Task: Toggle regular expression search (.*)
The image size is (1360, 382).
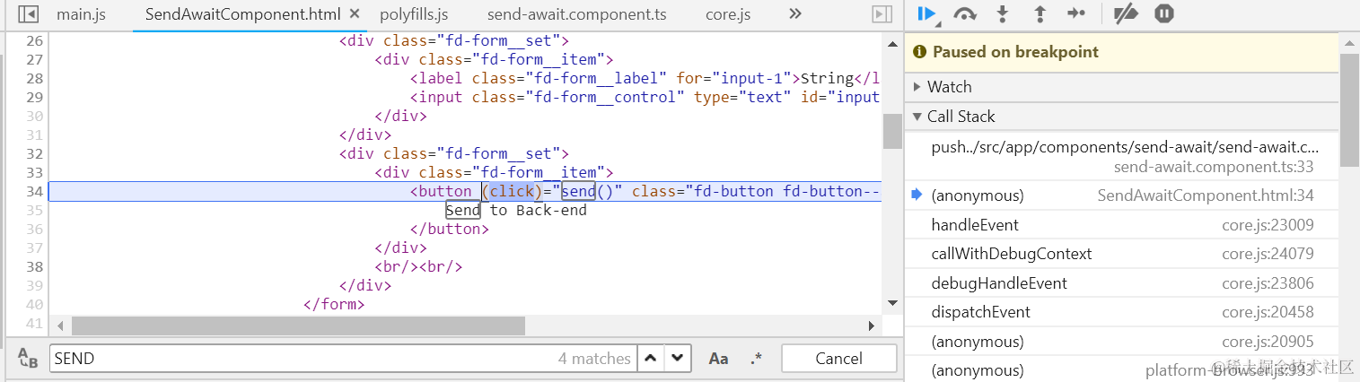Action: (x=756, y=359)
